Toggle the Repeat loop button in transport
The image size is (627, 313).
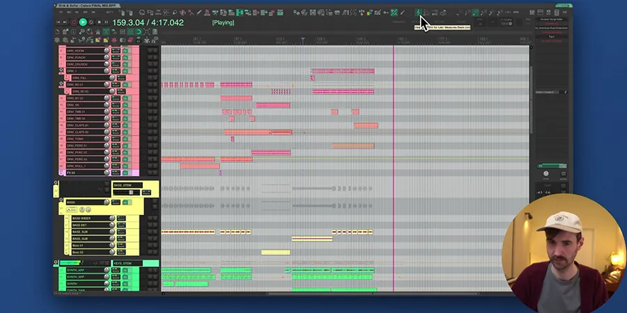(91, 22)
